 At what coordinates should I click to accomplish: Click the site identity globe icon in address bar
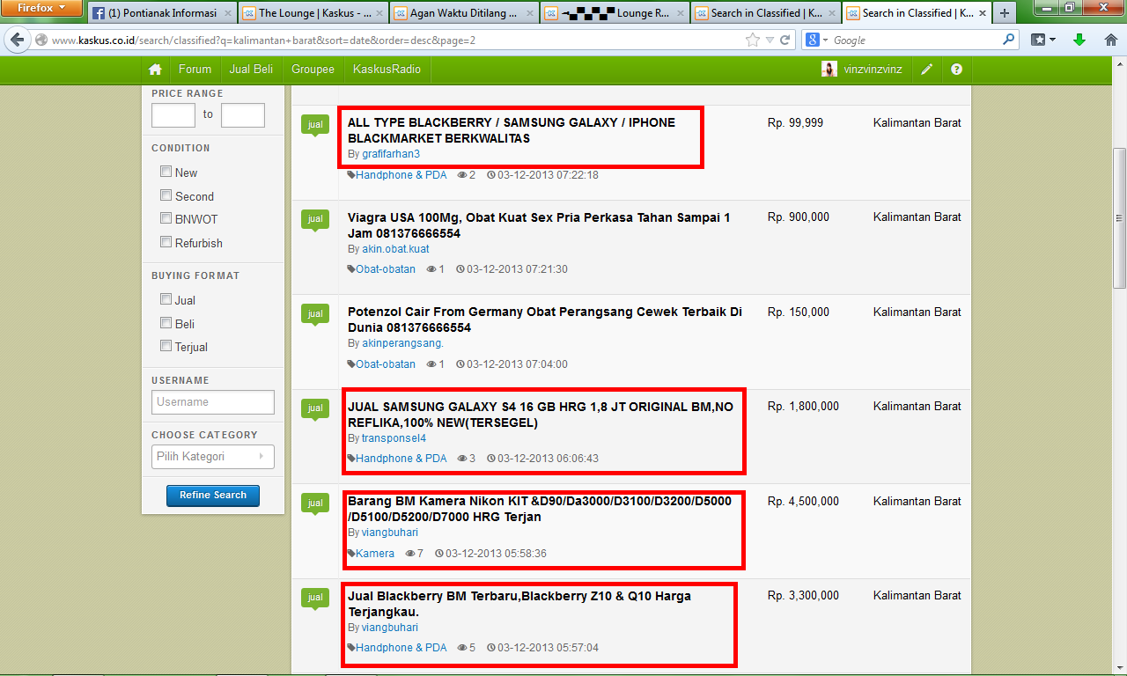click(41, 40)
